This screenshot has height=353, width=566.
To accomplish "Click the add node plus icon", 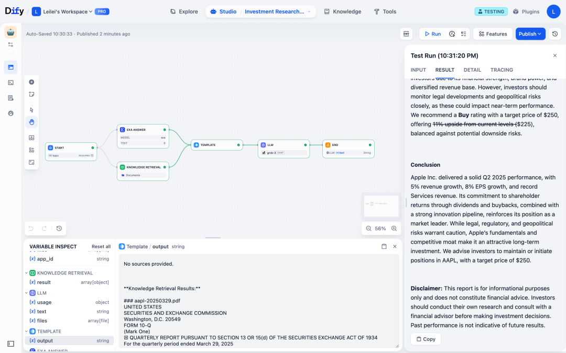I will (x=31, y=82).
